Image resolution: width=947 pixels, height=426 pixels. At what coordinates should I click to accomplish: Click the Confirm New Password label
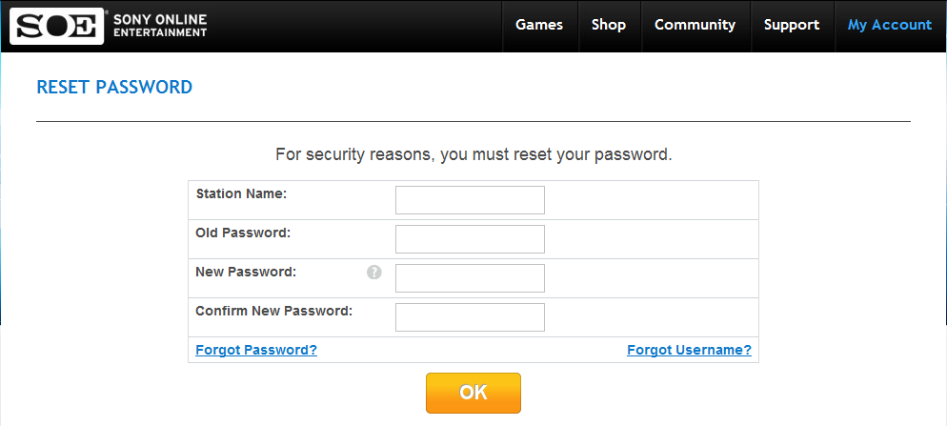click(274, 311)
